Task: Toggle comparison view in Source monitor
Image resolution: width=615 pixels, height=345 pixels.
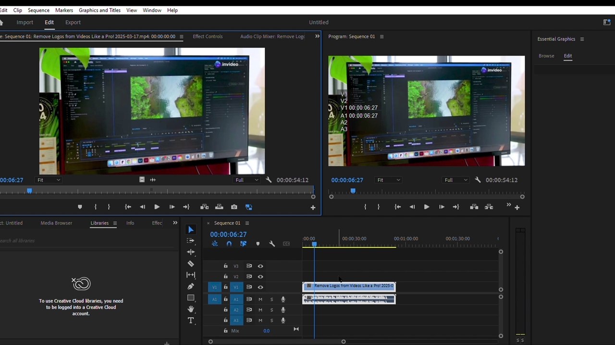Action: (x=248, y=207)
